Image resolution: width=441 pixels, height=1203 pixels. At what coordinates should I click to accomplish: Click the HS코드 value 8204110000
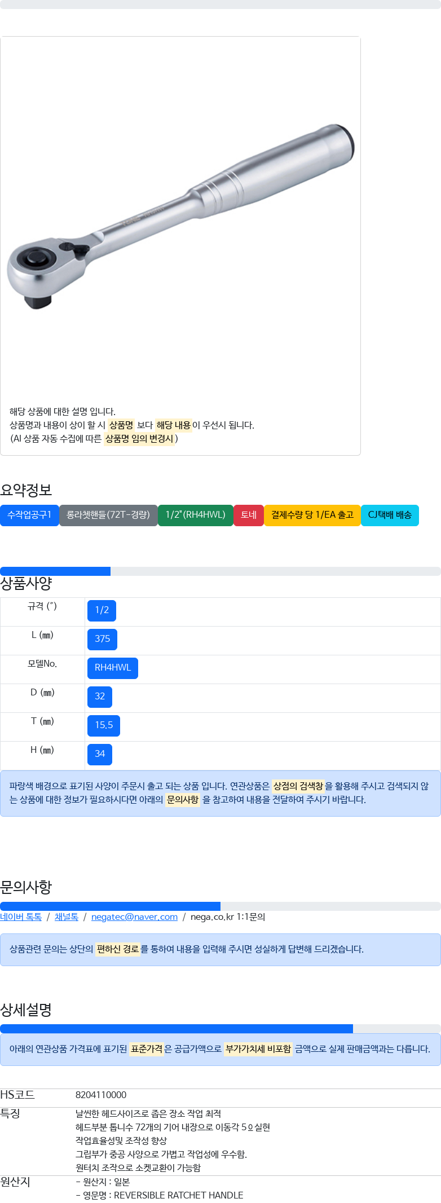pyautogui.click(x=101, y=1095)
